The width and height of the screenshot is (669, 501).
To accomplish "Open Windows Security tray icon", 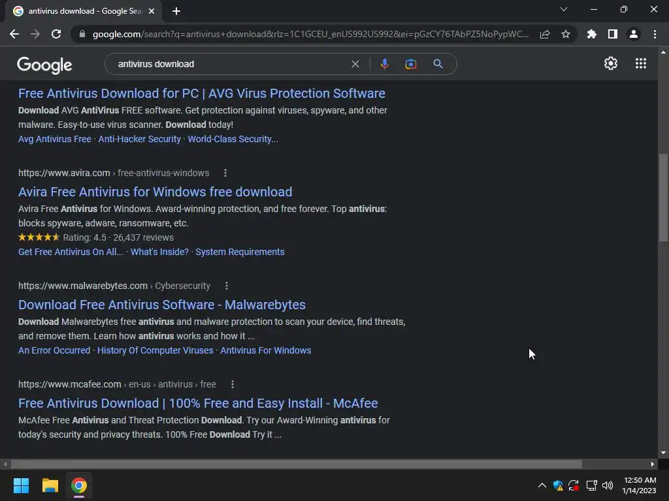I will [x=558, y=485].
